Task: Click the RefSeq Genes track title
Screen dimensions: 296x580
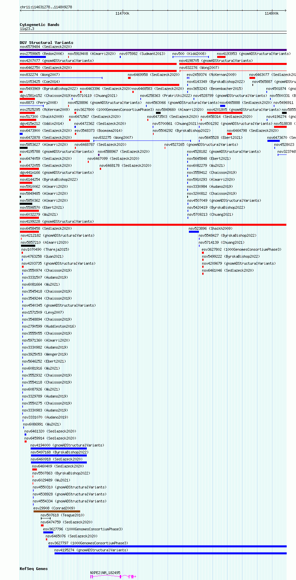Action: point(34,569)
